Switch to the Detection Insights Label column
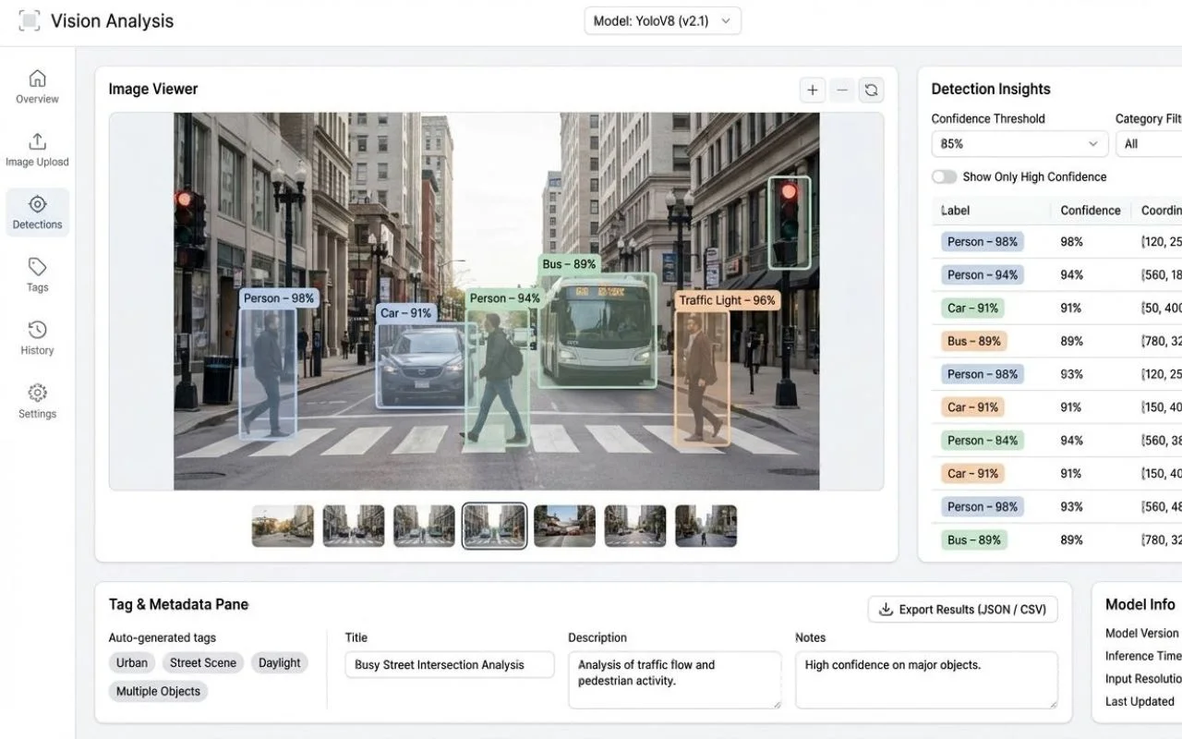This screenshot has width=1182, height=739. coord(954,210)
